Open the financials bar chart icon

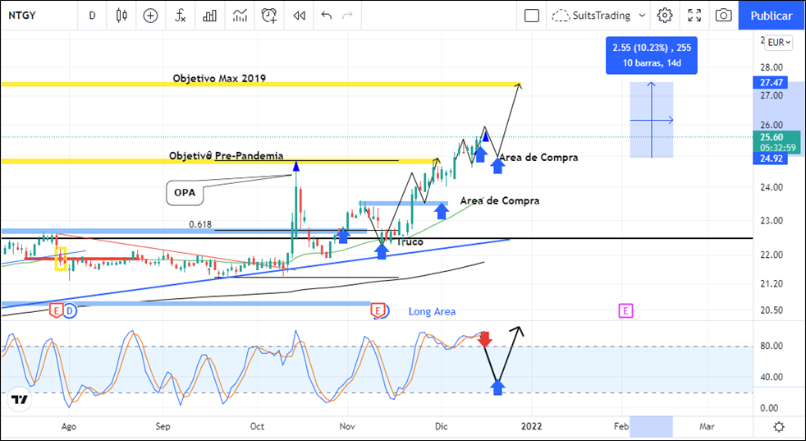click(x=210, y=16)
